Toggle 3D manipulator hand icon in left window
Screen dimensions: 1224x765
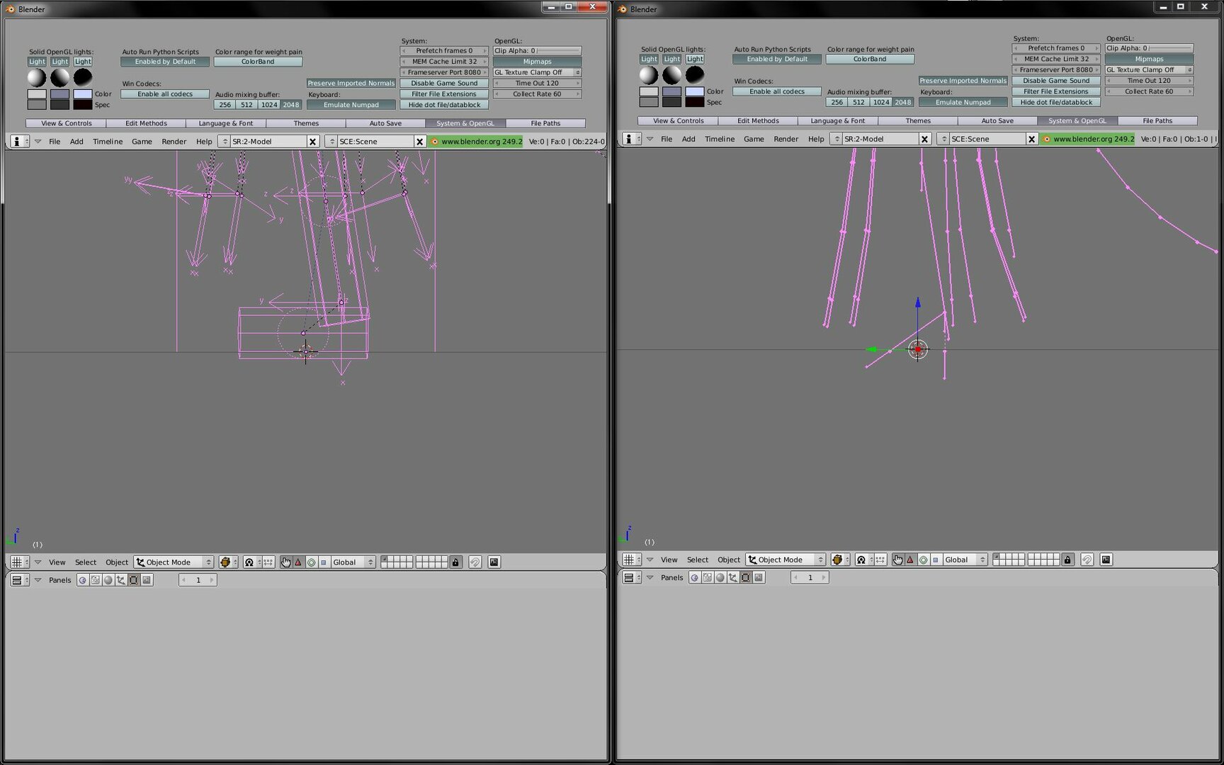click(x=285, y=562)
